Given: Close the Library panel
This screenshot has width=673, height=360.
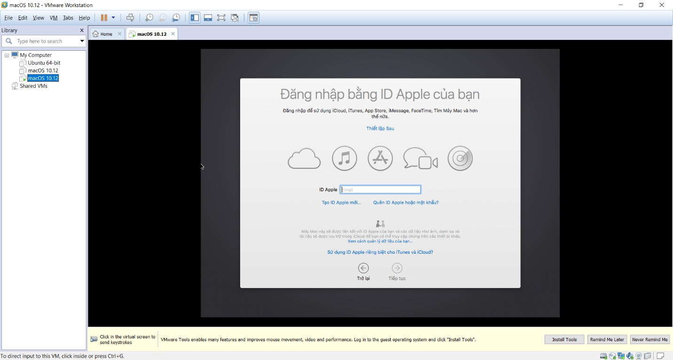Looking at the screenshot, I should [x=82, y=30].
